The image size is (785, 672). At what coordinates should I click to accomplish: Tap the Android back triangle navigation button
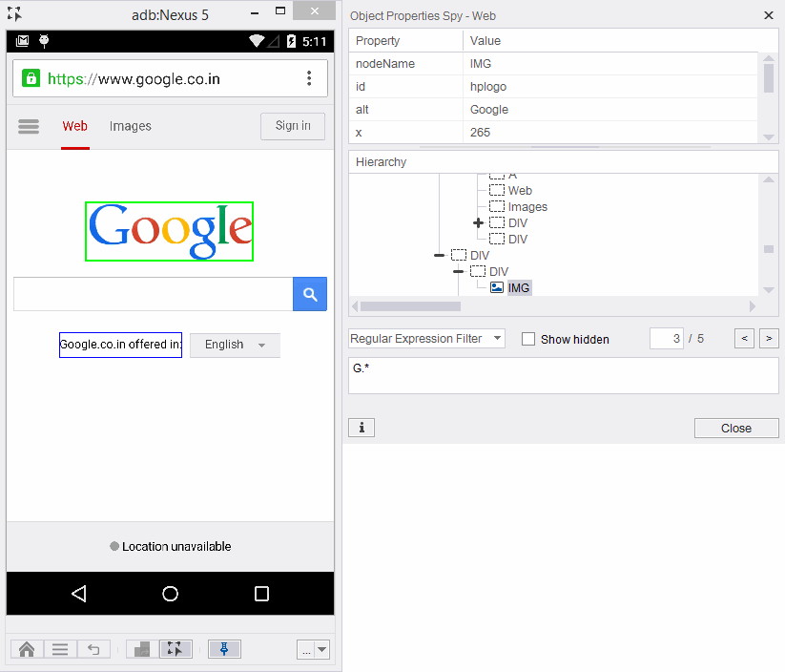coord(79,594)
